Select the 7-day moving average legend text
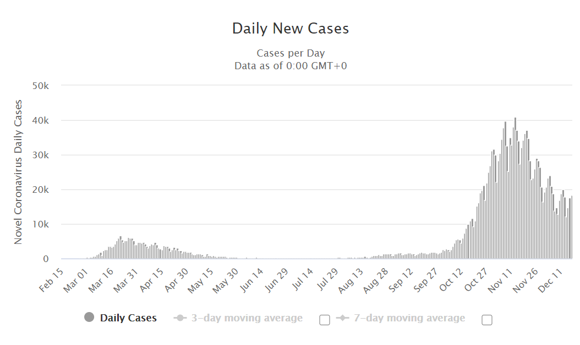The image size is (580, 345). coord(409,318)
